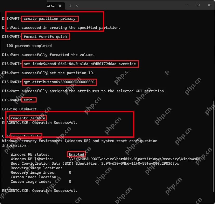Click the BCD GUID "3c94fd30-04bd-11f0-88fe-000c298363bc"

[x=140, y=163]
